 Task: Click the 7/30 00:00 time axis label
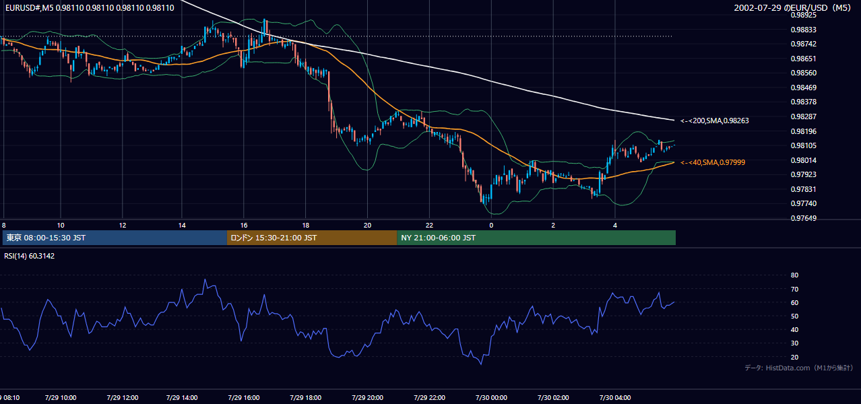coord(491,398)
